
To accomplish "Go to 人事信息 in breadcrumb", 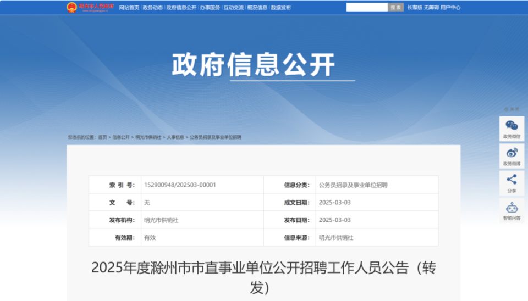I will click(175, 137).
